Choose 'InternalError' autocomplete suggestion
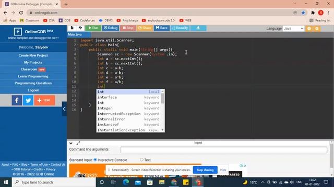334x187 pixels. pyautogui.click(x=129, y=119)
